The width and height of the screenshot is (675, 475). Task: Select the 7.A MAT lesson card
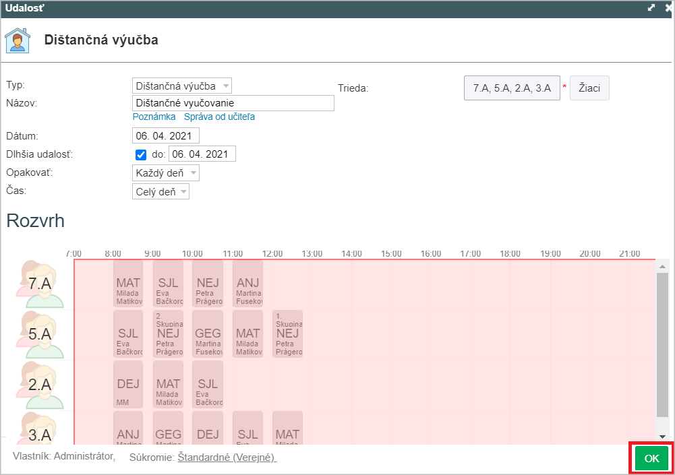pyautogui.click(x=128, y=284)
